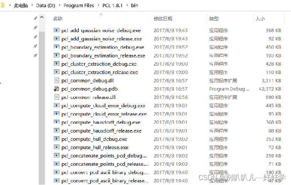Select file pcl_add_gaussian_noise_debug.exe
The height and width of the screenshot is (185, 291).
coord(101,30)
